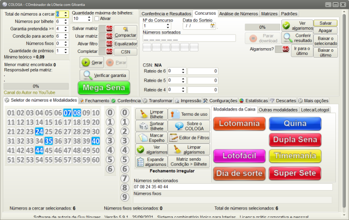349x220 pixels.
Task: Adjust Condição para acerto stepper
Action: point(66,36)
